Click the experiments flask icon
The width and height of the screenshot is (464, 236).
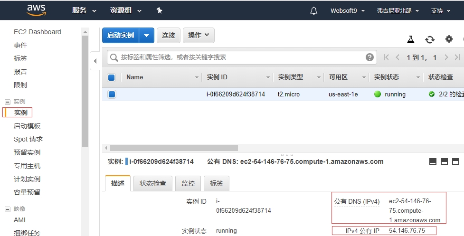[x=411, y=39]
